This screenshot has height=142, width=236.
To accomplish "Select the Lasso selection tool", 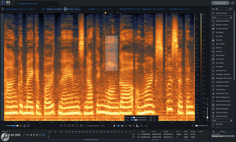I will tap(126, 126).
